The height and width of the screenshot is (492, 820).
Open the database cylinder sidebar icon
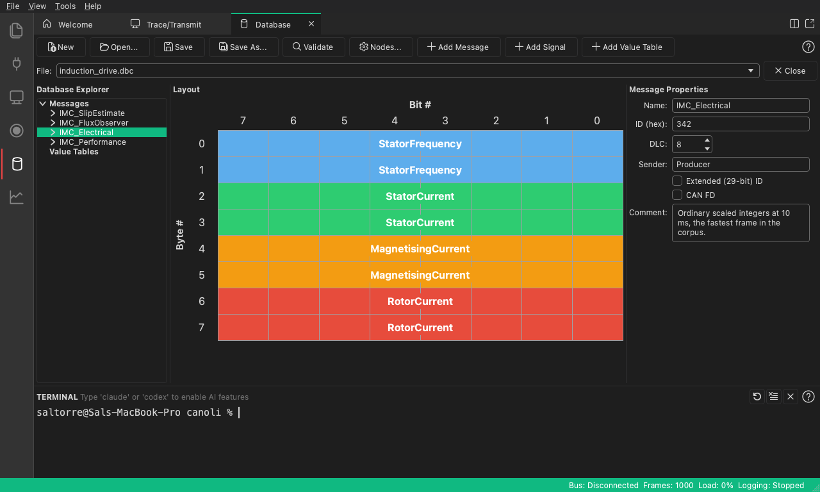[17, 164]
